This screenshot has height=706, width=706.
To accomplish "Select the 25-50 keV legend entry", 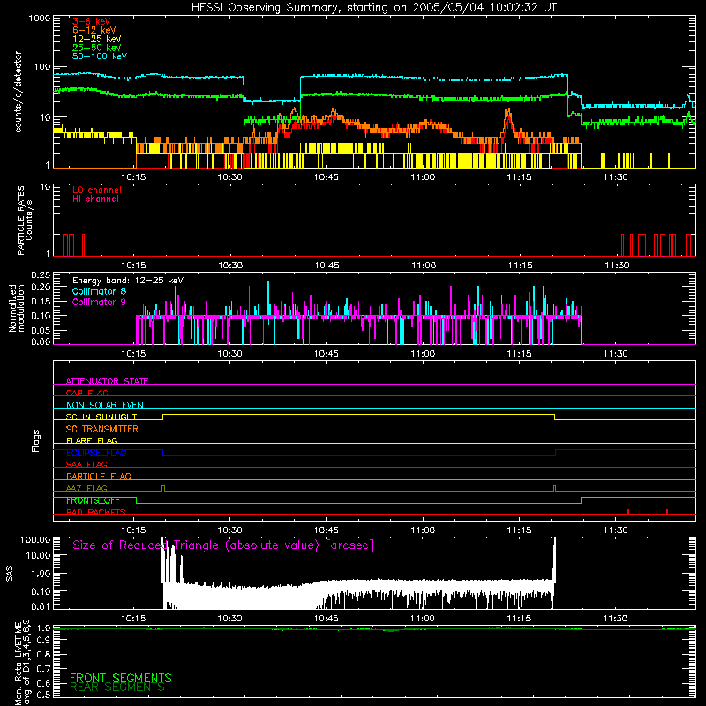I will [97, 48].
